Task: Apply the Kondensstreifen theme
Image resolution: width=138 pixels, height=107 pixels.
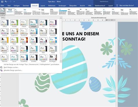Action: tap(24, 50)
